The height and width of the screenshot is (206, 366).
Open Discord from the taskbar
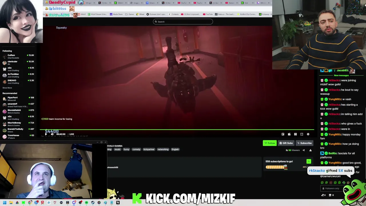pyautogui.click(x=74, y=203)
